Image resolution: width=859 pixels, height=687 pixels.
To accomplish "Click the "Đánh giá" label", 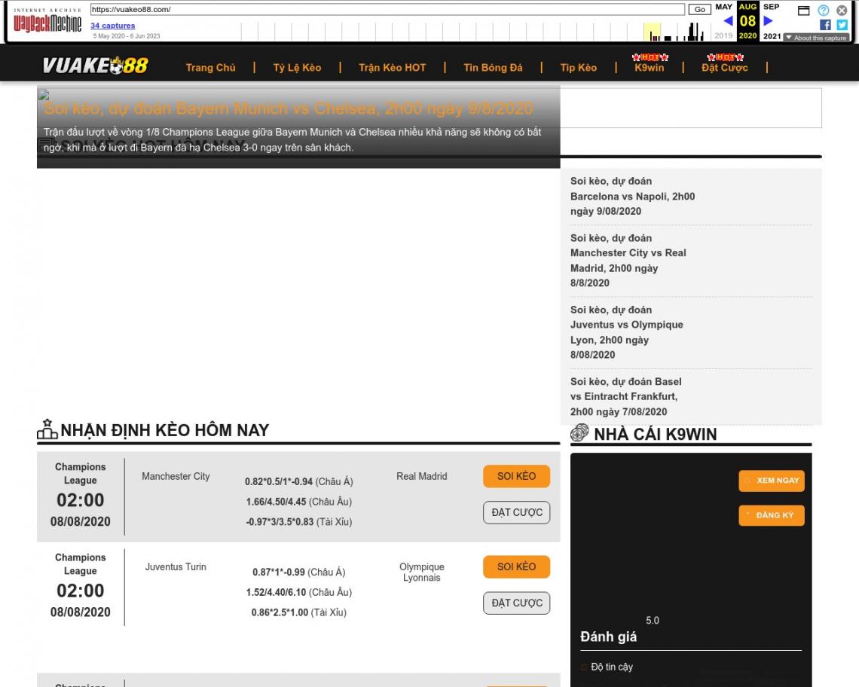I will (609, 637).
